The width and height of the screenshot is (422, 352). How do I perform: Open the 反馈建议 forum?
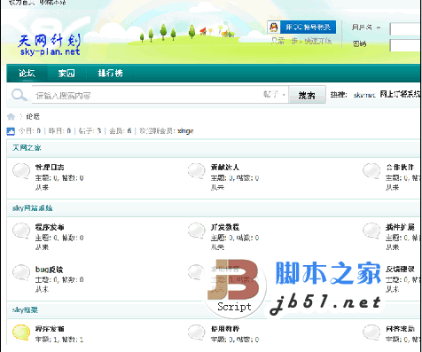tap(400, 269)
